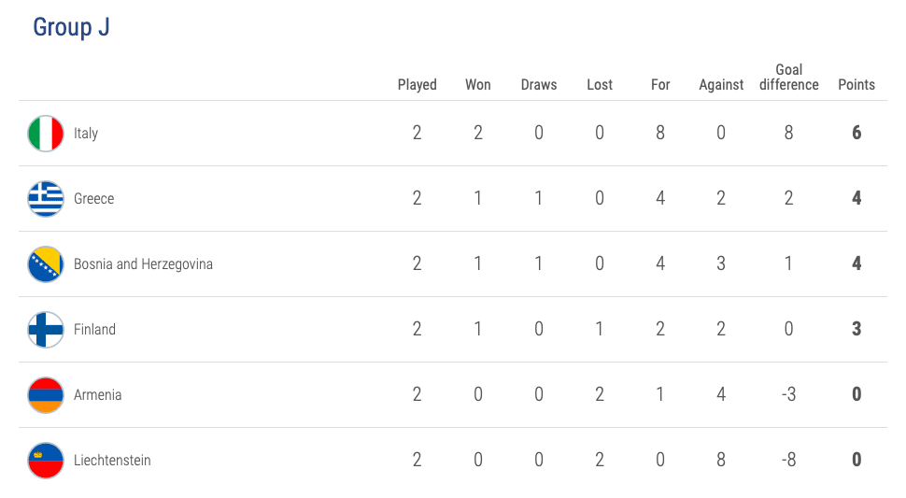The width and height of the screenshot is (906, 498).
Task: Click the Points column header
Action: [x=856, y=84]
